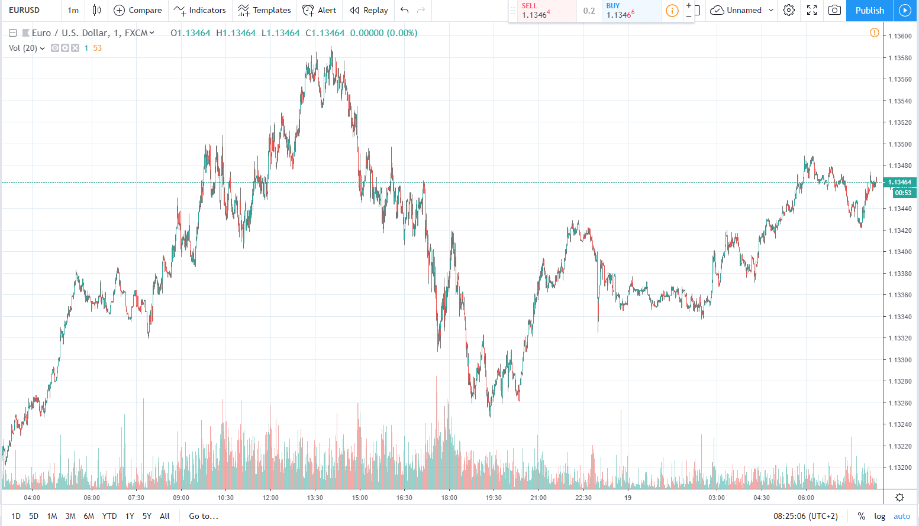Toggle auto scale mode
This screenshot has width=919, height=526.
[902, 516]
